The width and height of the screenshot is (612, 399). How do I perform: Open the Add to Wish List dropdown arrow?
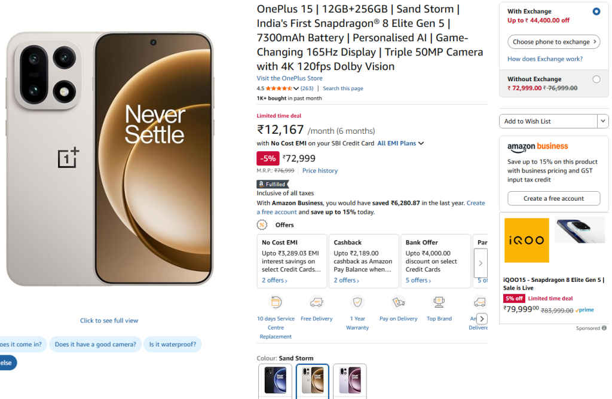(602, 121)
